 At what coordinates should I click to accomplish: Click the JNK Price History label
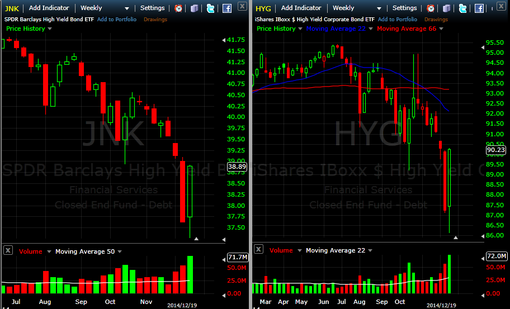tap(25, 28)
